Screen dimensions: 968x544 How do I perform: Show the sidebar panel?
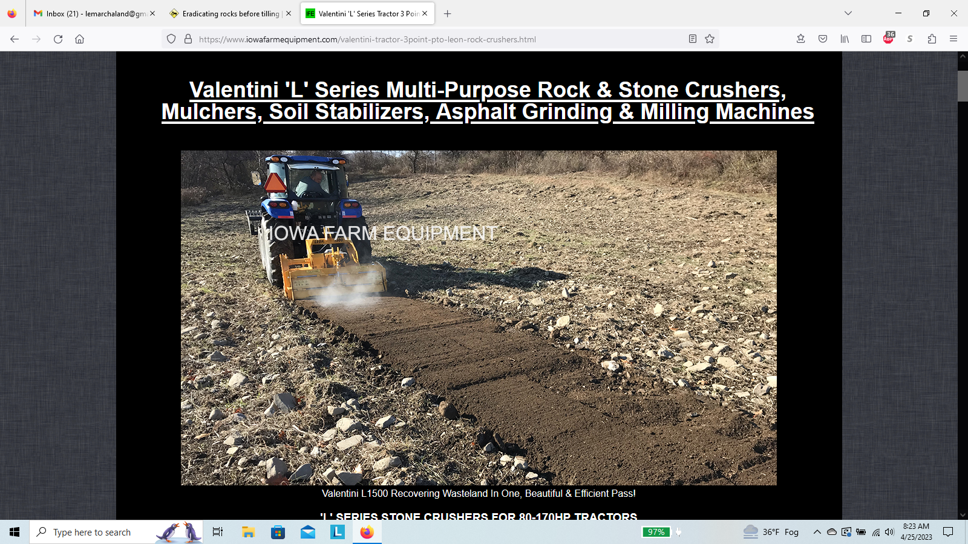tap(866, 39)
